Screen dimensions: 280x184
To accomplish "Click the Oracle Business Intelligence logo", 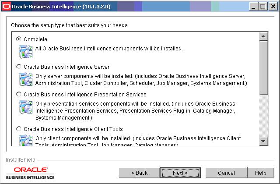I will click(31, 173).
